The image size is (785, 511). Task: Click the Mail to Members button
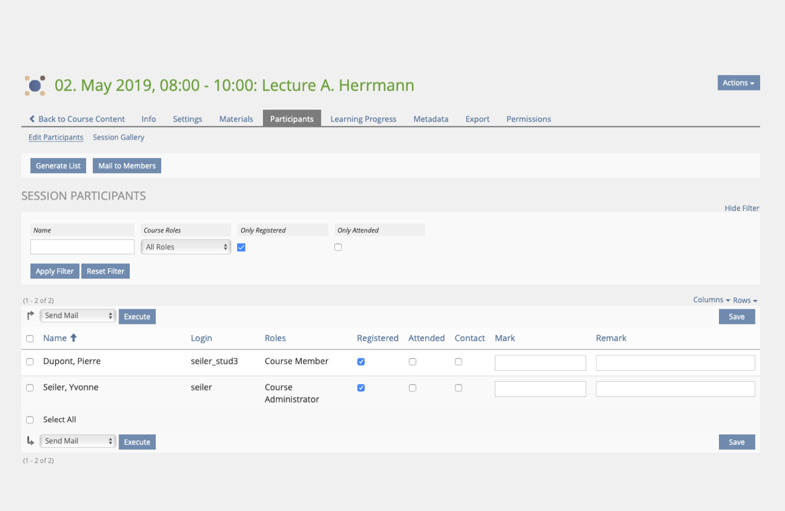(127, 166)
